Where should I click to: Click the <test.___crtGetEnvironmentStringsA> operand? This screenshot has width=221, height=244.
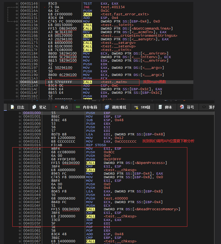point(139,36)
